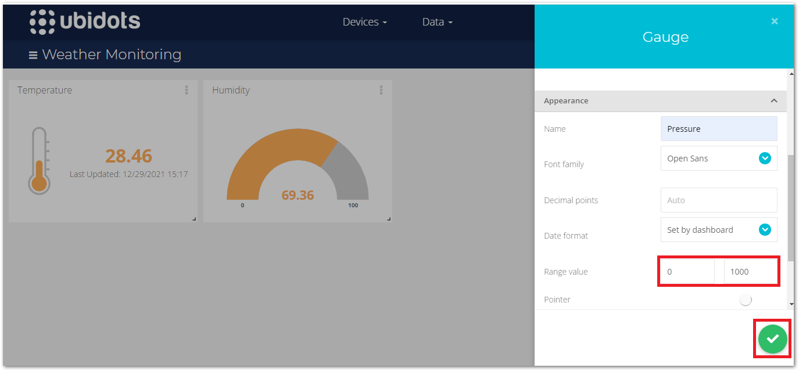
Task: Close the Gauge panel with X
Action: coord(774,21)
